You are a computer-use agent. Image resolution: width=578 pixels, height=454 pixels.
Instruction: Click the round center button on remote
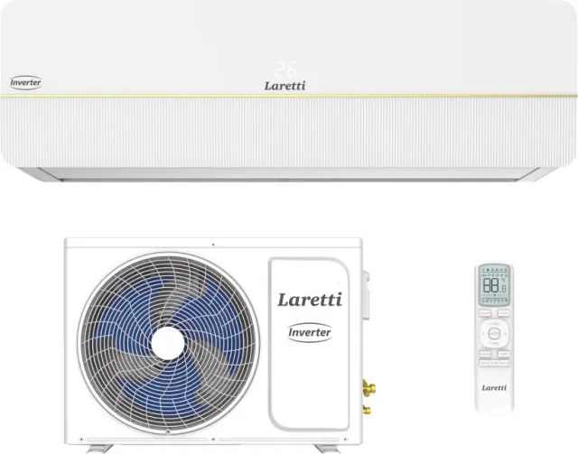pyautogui.click(x=494, y=334)
